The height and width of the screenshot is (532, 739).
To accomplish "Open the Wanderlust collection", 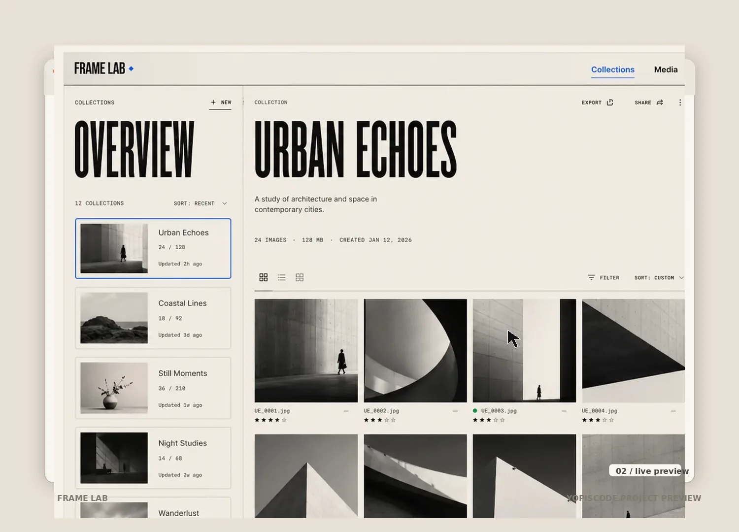I will 153,508.
